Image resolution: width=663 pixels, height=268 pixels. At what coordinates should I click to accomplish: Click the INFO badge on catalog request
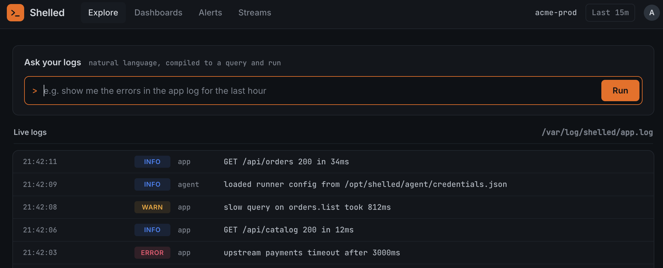tap(152, 230)
